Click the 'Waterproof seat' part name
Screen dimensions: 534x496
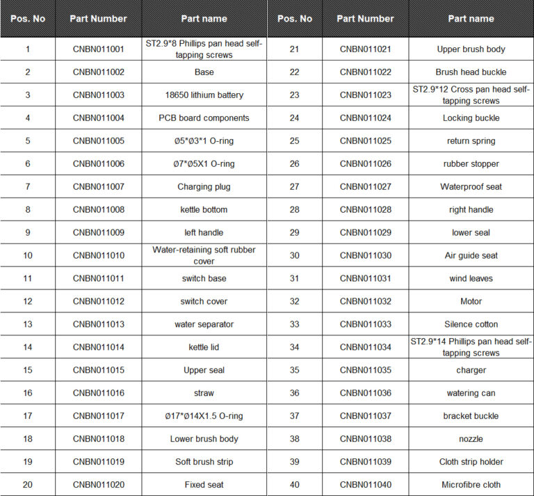471,186
